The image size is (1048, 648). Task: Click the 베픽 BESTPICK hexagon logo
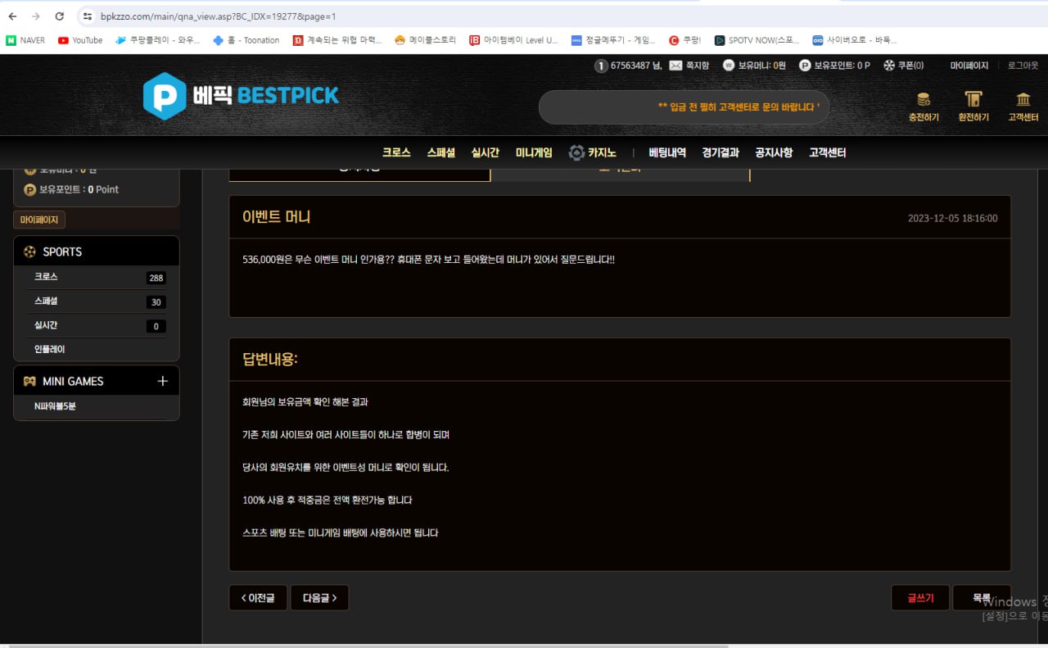pos(165,96)
